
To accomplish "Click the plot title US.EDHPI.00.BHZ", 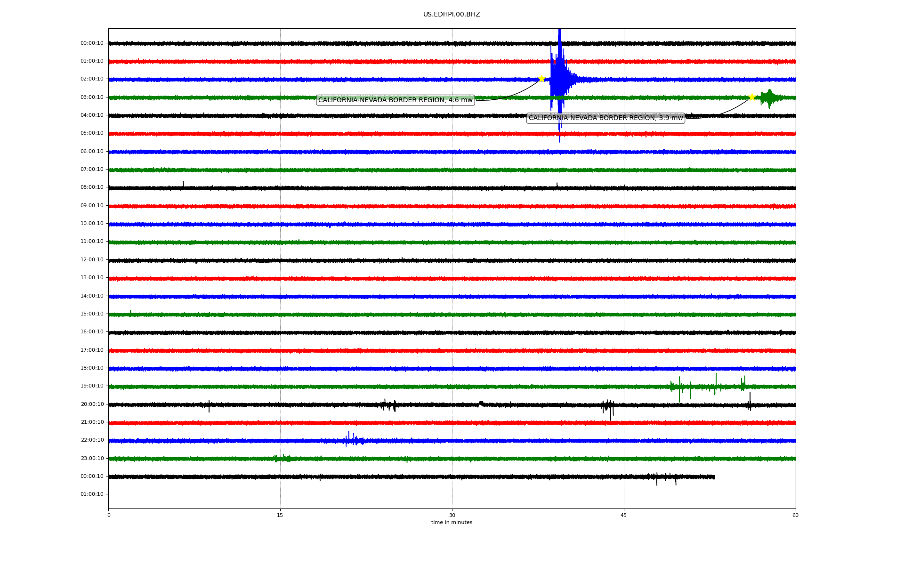I will click(x=452, y=15).
